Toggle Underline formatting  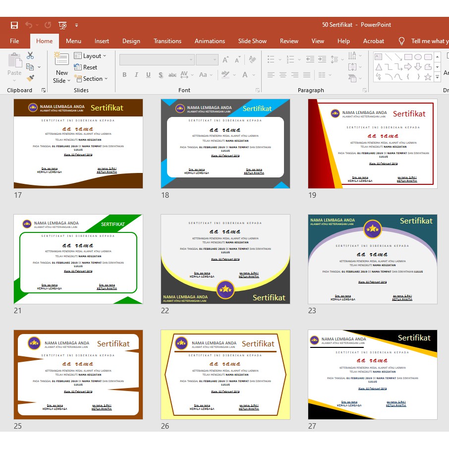point(148,75)
